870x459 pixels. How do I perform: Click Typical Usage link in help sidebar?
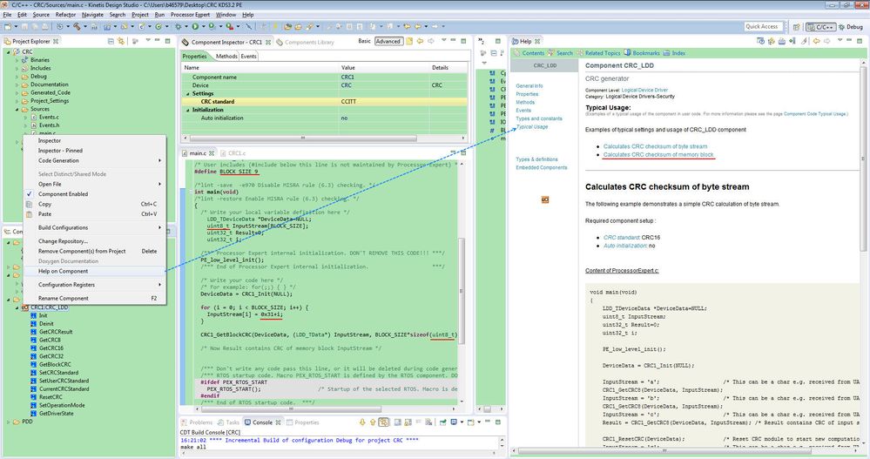(531, 126)
